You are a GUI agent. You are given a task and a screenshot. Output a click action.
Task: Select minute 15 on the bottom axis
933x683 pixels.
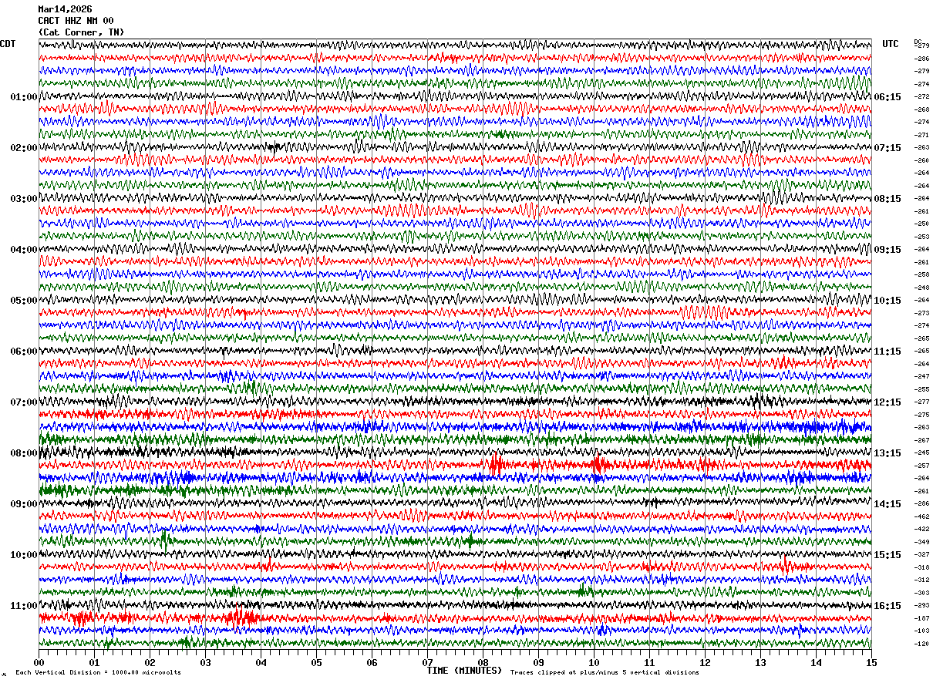click(871, 662)
